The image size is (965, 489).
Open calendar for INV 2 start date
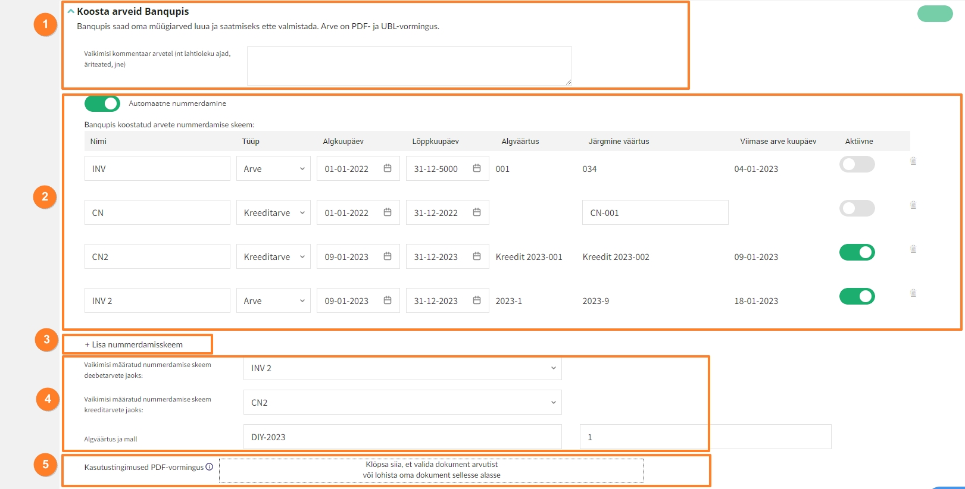(388, 300)
